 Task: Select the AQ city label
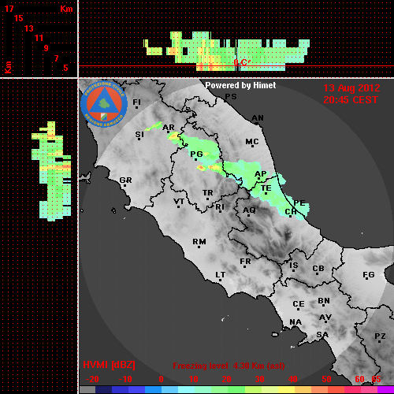coord(249,210)
